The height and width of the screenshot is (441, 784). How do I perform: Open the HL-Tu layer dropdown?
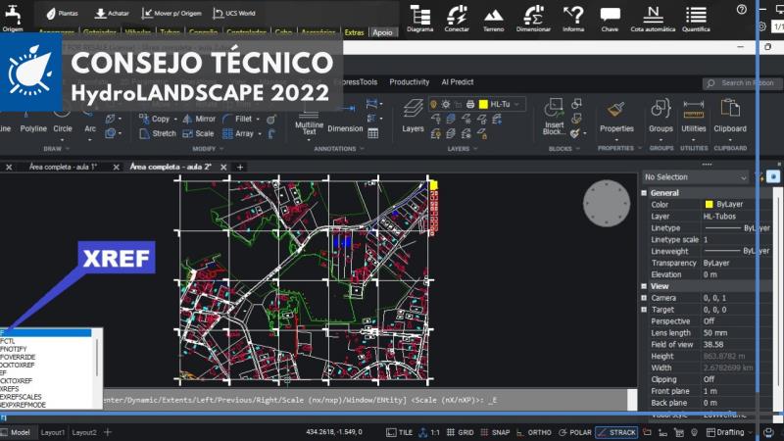point(517,104)
